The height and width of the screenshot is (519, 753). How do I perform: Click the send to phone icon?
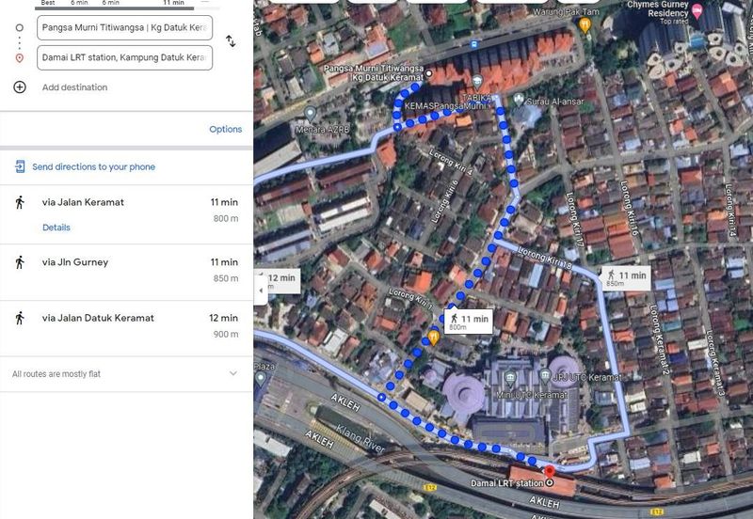click(x=20, y=166)
